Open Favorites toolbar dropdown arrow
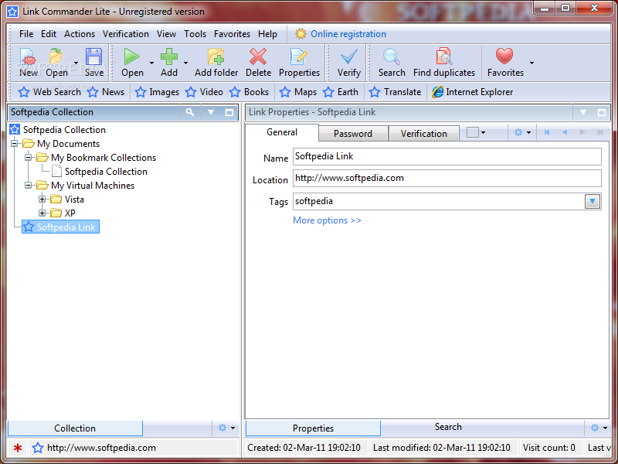The height and width of the screenshot is (464, 618). pos(531,63)
